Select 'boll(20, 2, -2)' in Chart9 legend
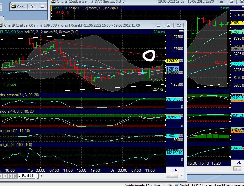This screenshot has height=186, width=244. tap(34, 32)
